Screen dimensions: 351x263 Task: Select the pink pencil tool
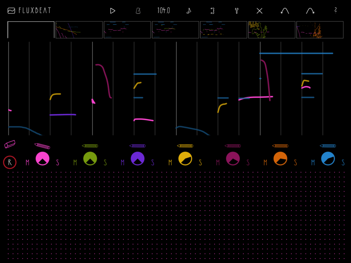(x=42, y=146)
